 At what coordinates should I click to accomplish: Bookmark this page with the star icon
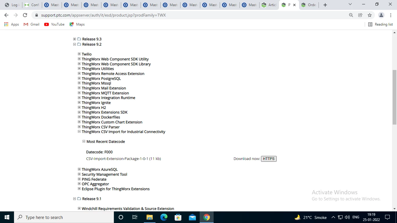pyautogui.click(x=370, y=15)
